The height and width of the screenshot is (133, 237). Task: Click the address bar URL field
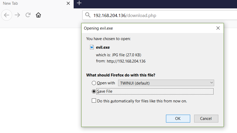pyautogui.click(x=160, y=15)
